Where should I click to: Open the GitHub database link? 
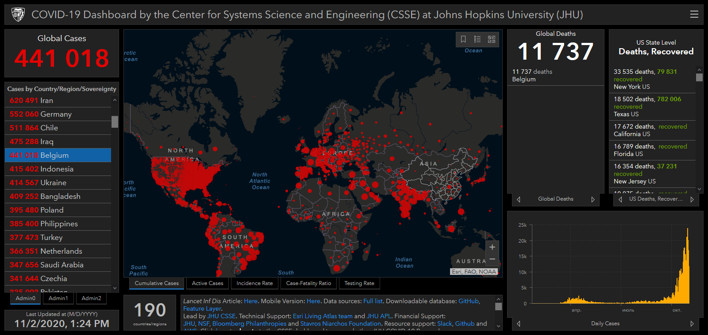tap(469, 301)
